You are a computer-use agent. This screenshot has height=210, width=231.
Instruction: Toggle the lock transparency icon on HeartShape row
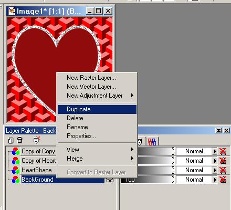coord(223,170)
